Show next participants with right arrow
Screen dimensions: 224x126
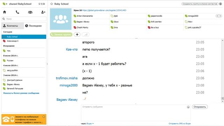click(x=220, y=16)
